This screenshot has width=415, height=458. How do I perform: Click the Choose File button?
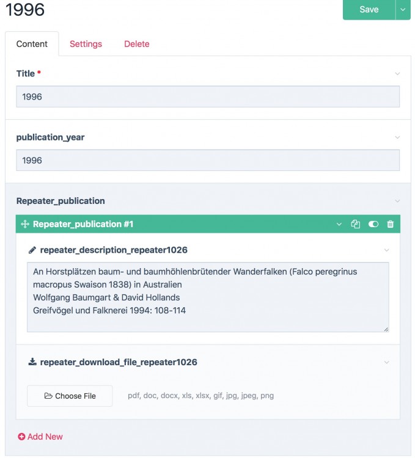(70, 396)
